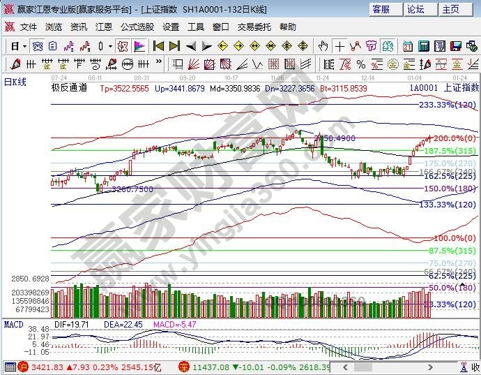Open the 日 period dropdown arrow
Image resolution: width=481 pixels, height=375 pixels.
[x=24, y=46]
